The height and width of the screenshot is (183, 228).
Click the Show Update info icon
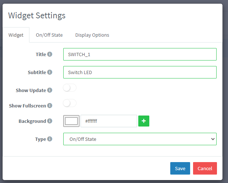pyautogui.click(x=50, y=90)
